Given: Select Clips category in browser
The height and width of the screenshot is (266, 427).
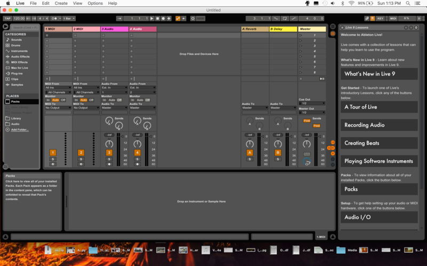Looking at the screenshot, I should [14, 79].
